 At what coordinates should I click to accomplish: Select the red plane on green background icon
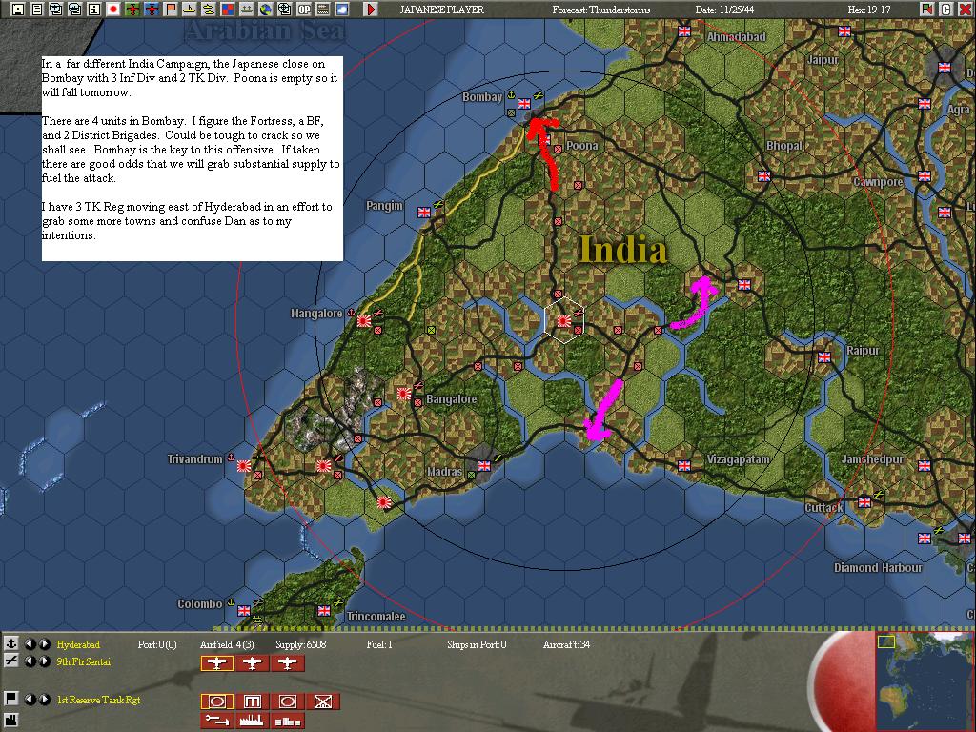coord(132,9)
